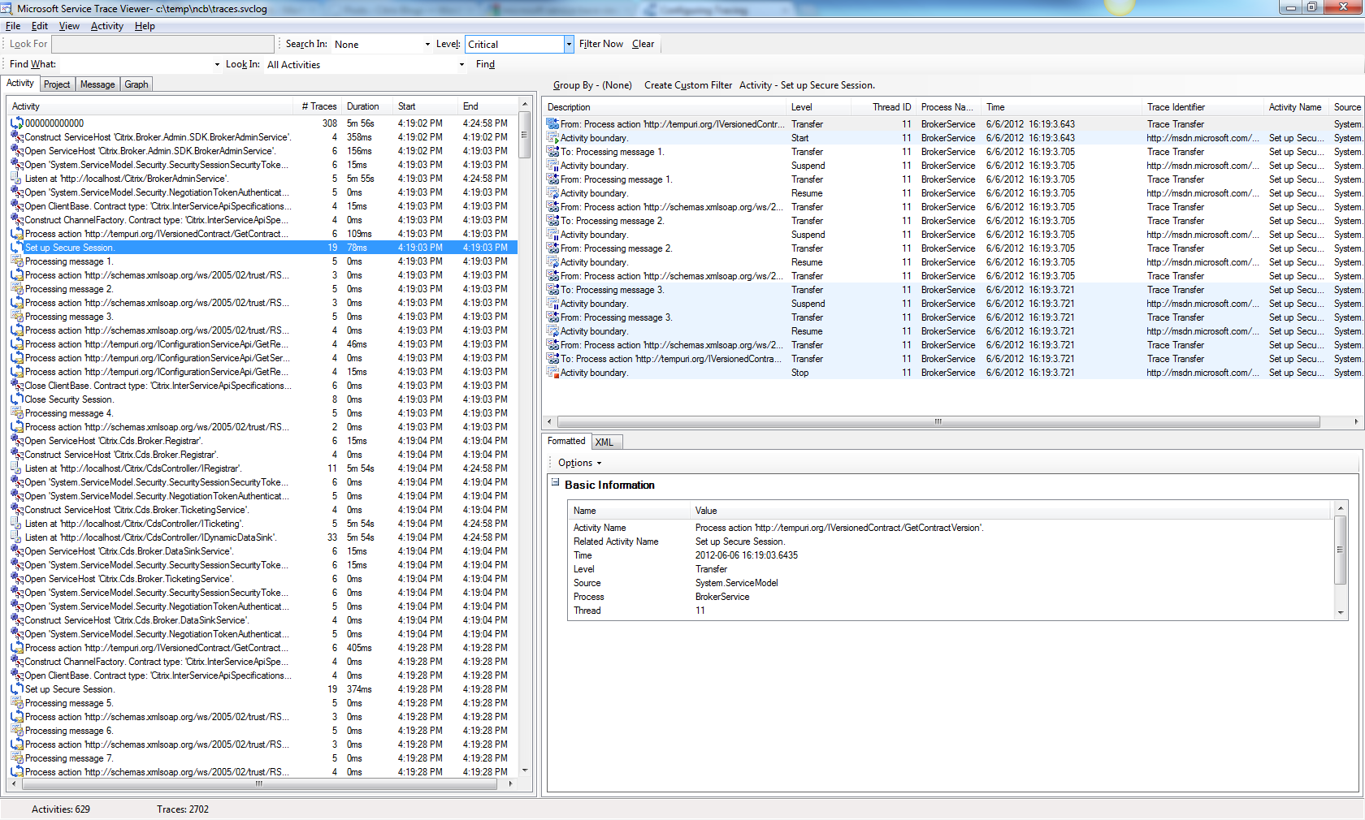Collapse the Basic Information section
Screen dimensions: 1365x820
tap(556, 482)
